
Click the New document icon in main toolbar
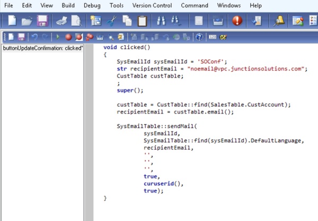click(12, 21)
